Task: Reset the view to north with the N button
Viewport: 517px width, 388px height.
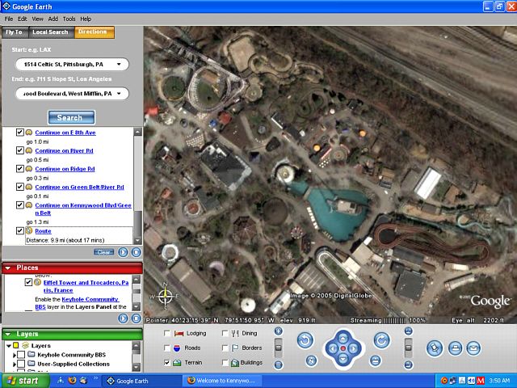Action: tap(311, 361)
